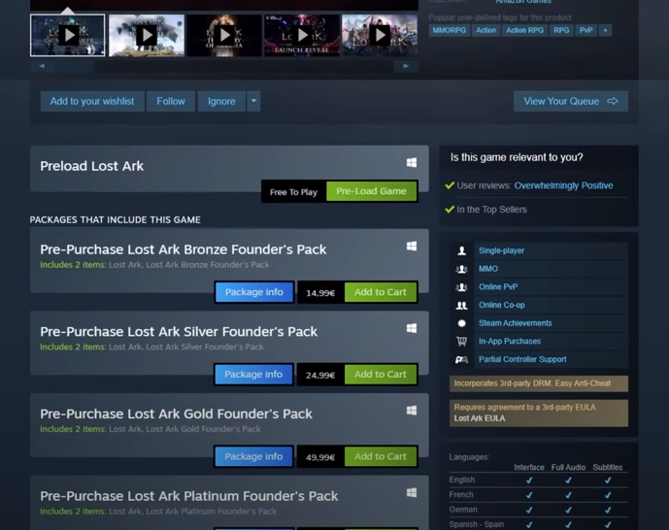Open Package info for Bronze Founder's Pack
Image resolution: width=669 pixels, height=530 pixels.
[x=254, y=292]
